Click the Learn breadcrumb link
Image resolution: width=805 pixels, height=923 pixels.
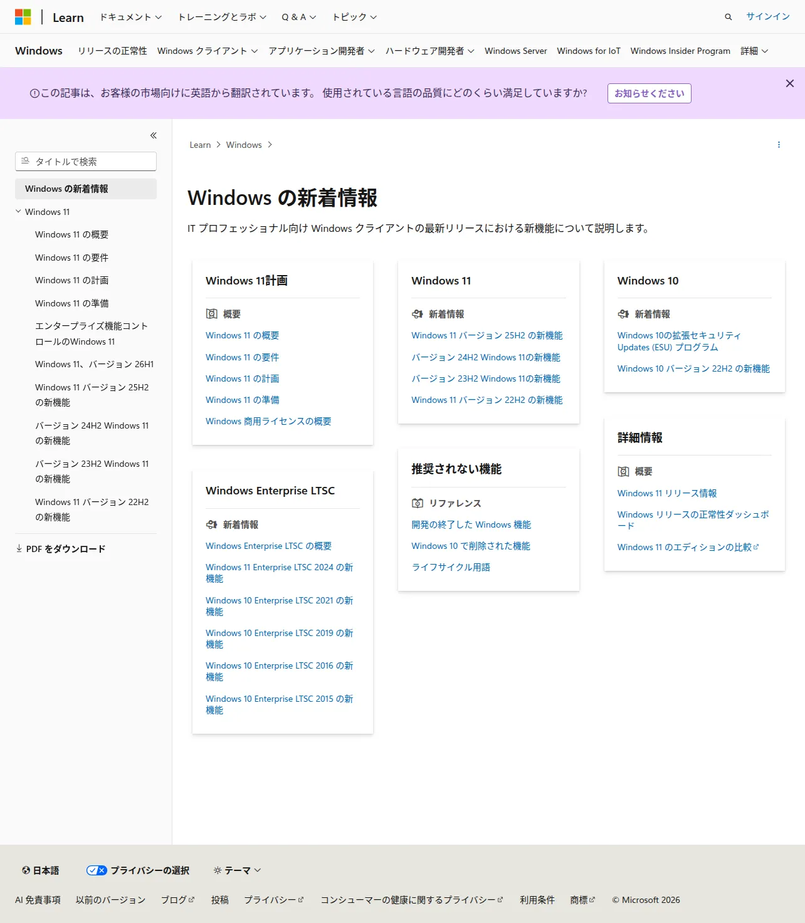click(x=200, y=145)
